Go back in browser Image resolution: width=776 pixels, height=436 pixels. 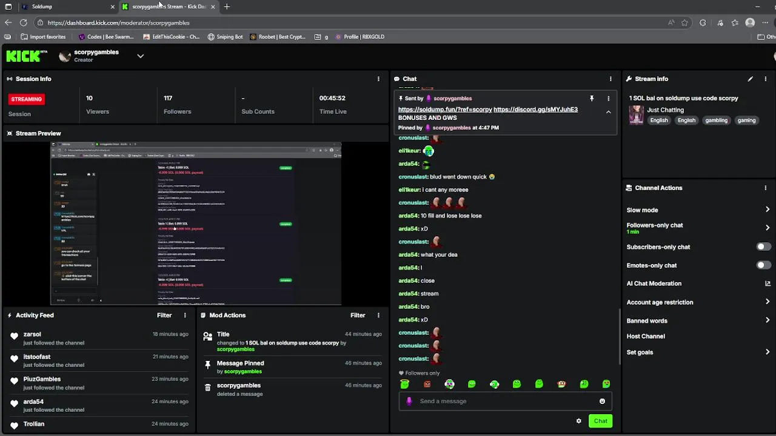pos(8,22)
